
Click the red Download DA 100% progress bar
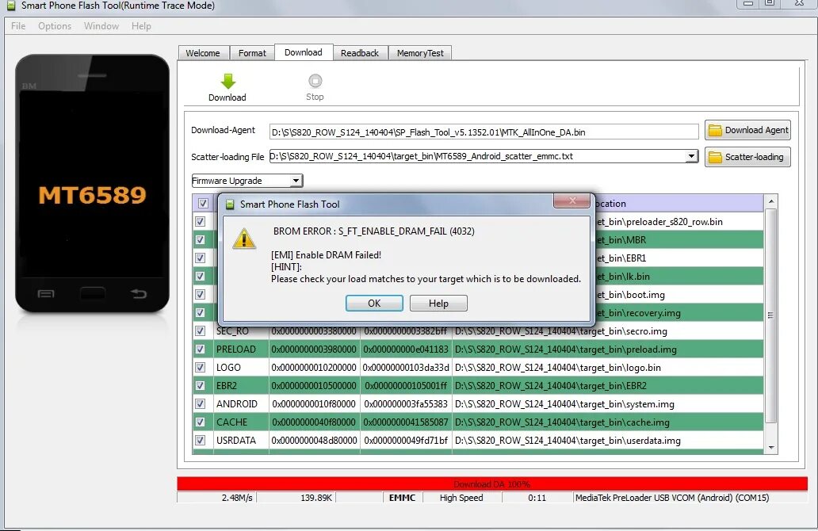492,483
